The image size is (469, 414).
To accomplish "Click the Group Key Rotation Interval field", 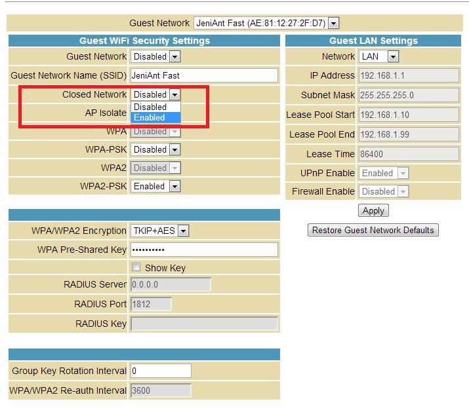I will (161, 371).
